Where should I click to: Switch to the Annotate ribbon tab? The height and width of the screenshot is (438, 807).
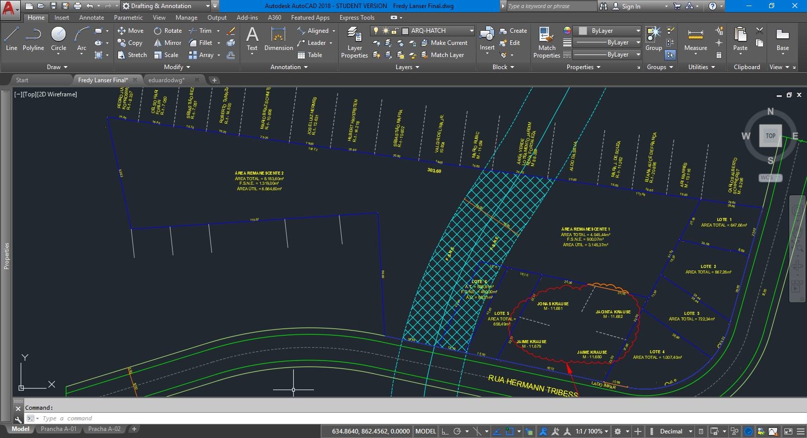[x=91, y=18]
